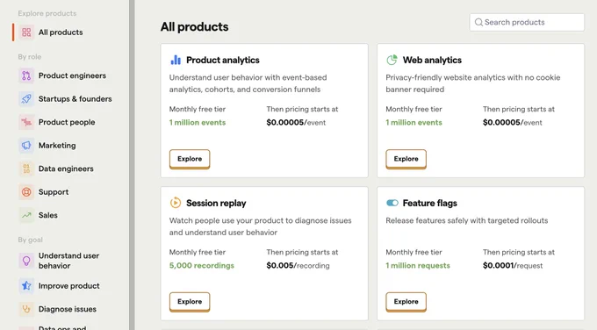
Task: Click the Web analytics card title
Action: (x=432, y=61)
